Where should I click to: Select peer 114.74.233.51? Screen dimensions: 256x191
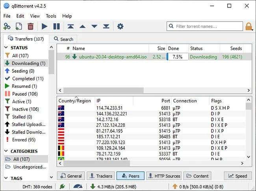(151, 108)
